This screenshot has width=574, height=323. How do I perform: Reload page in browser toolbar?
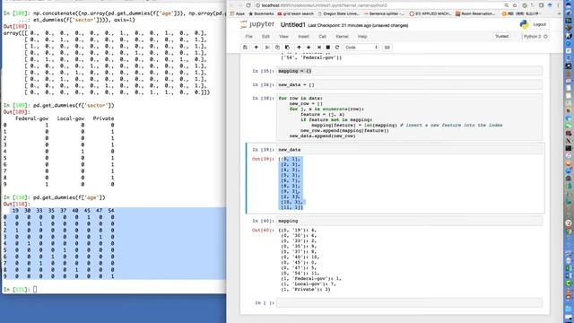click(248, 5)
